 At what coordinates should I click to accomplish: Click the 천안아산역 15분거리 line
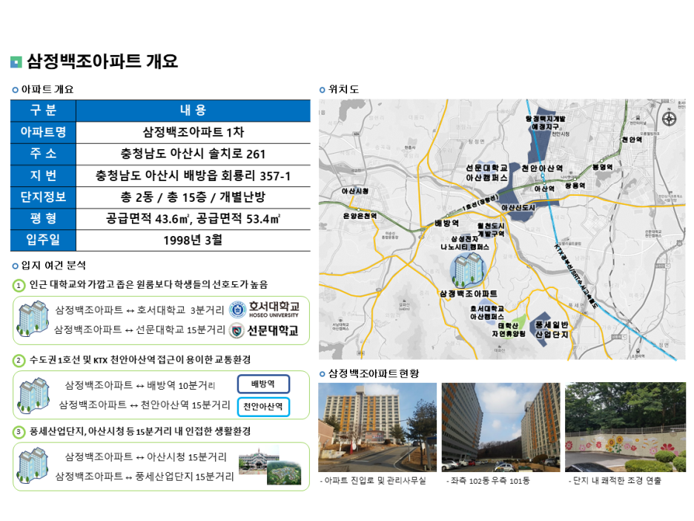point(145,405)
